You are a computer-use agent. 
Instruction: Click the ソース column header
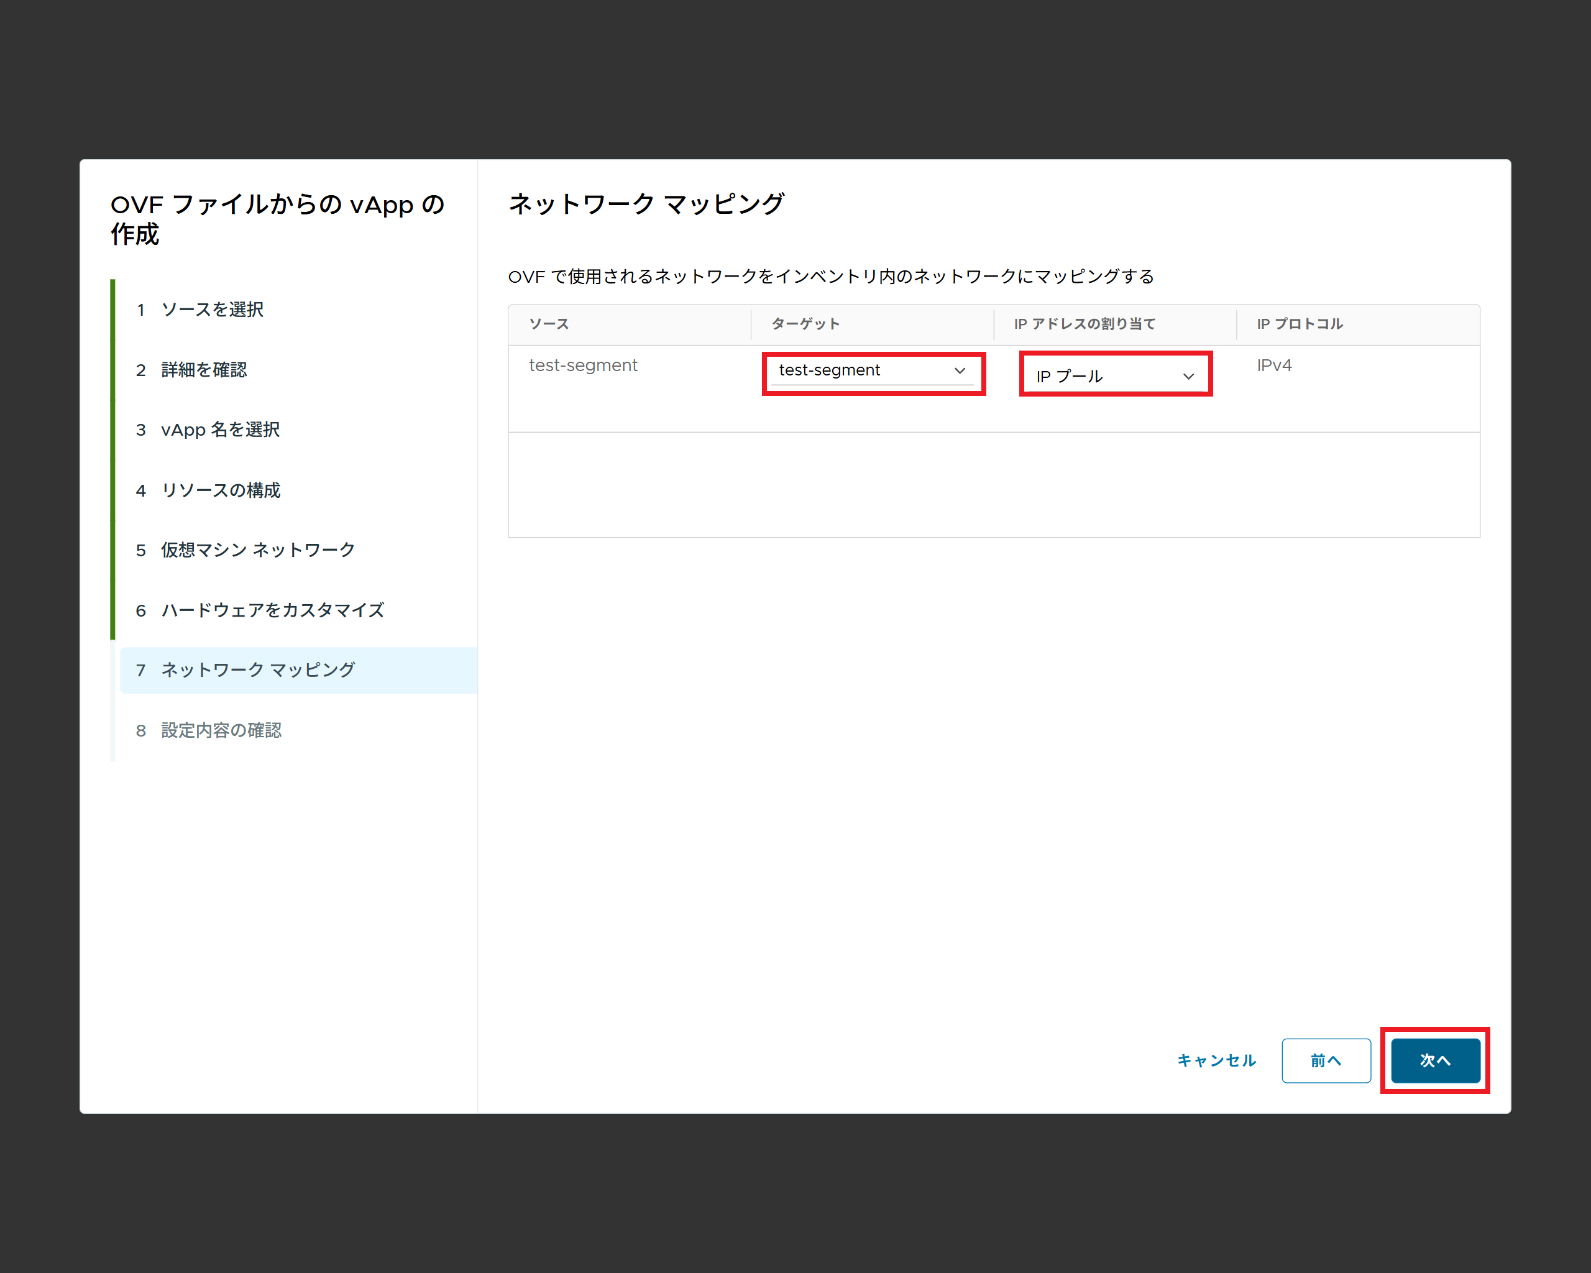549,324
